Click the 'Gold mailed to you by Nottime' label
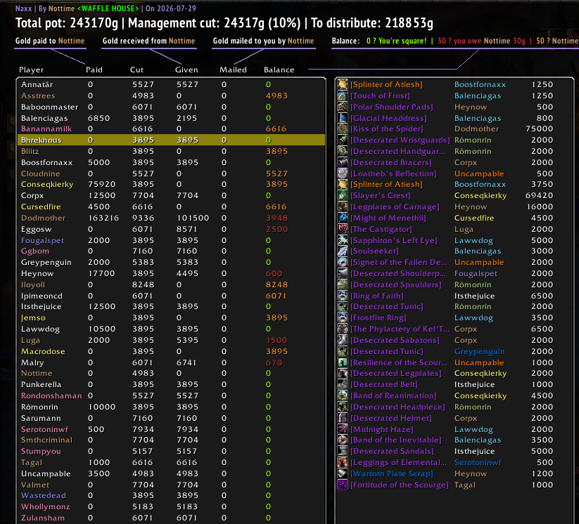Viewport: 579px width, 524px height. pyautogui.click(x=263, y=41)
